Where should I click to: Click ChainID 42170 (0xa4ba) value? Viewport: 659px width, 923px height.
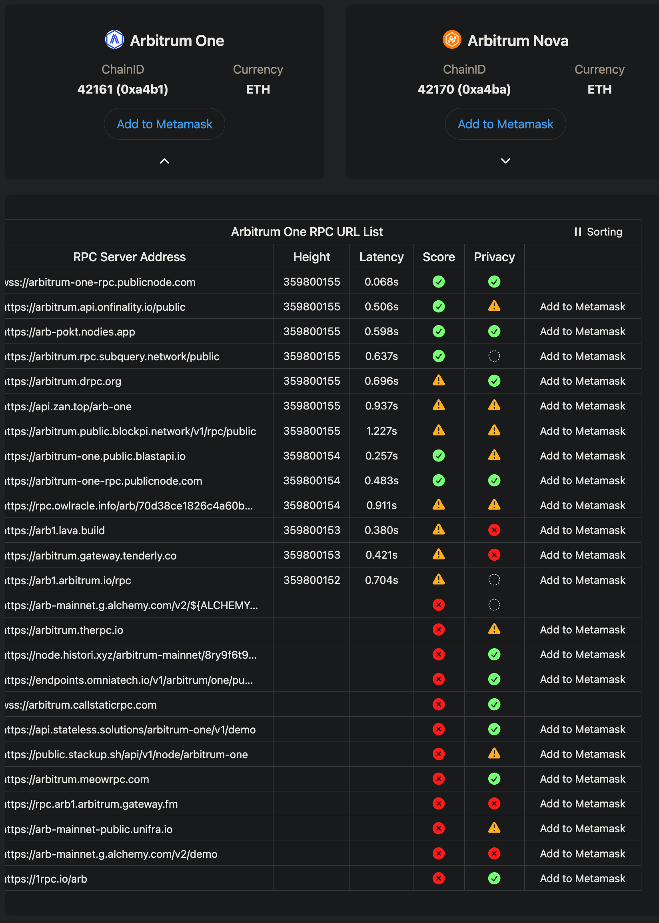[x=464, y=89]
